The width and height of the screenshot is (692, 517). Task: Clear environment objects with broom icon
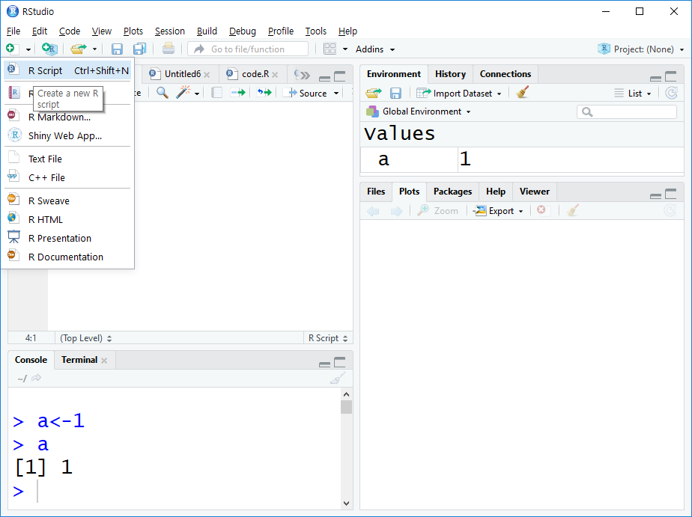(x=522, y=92)
